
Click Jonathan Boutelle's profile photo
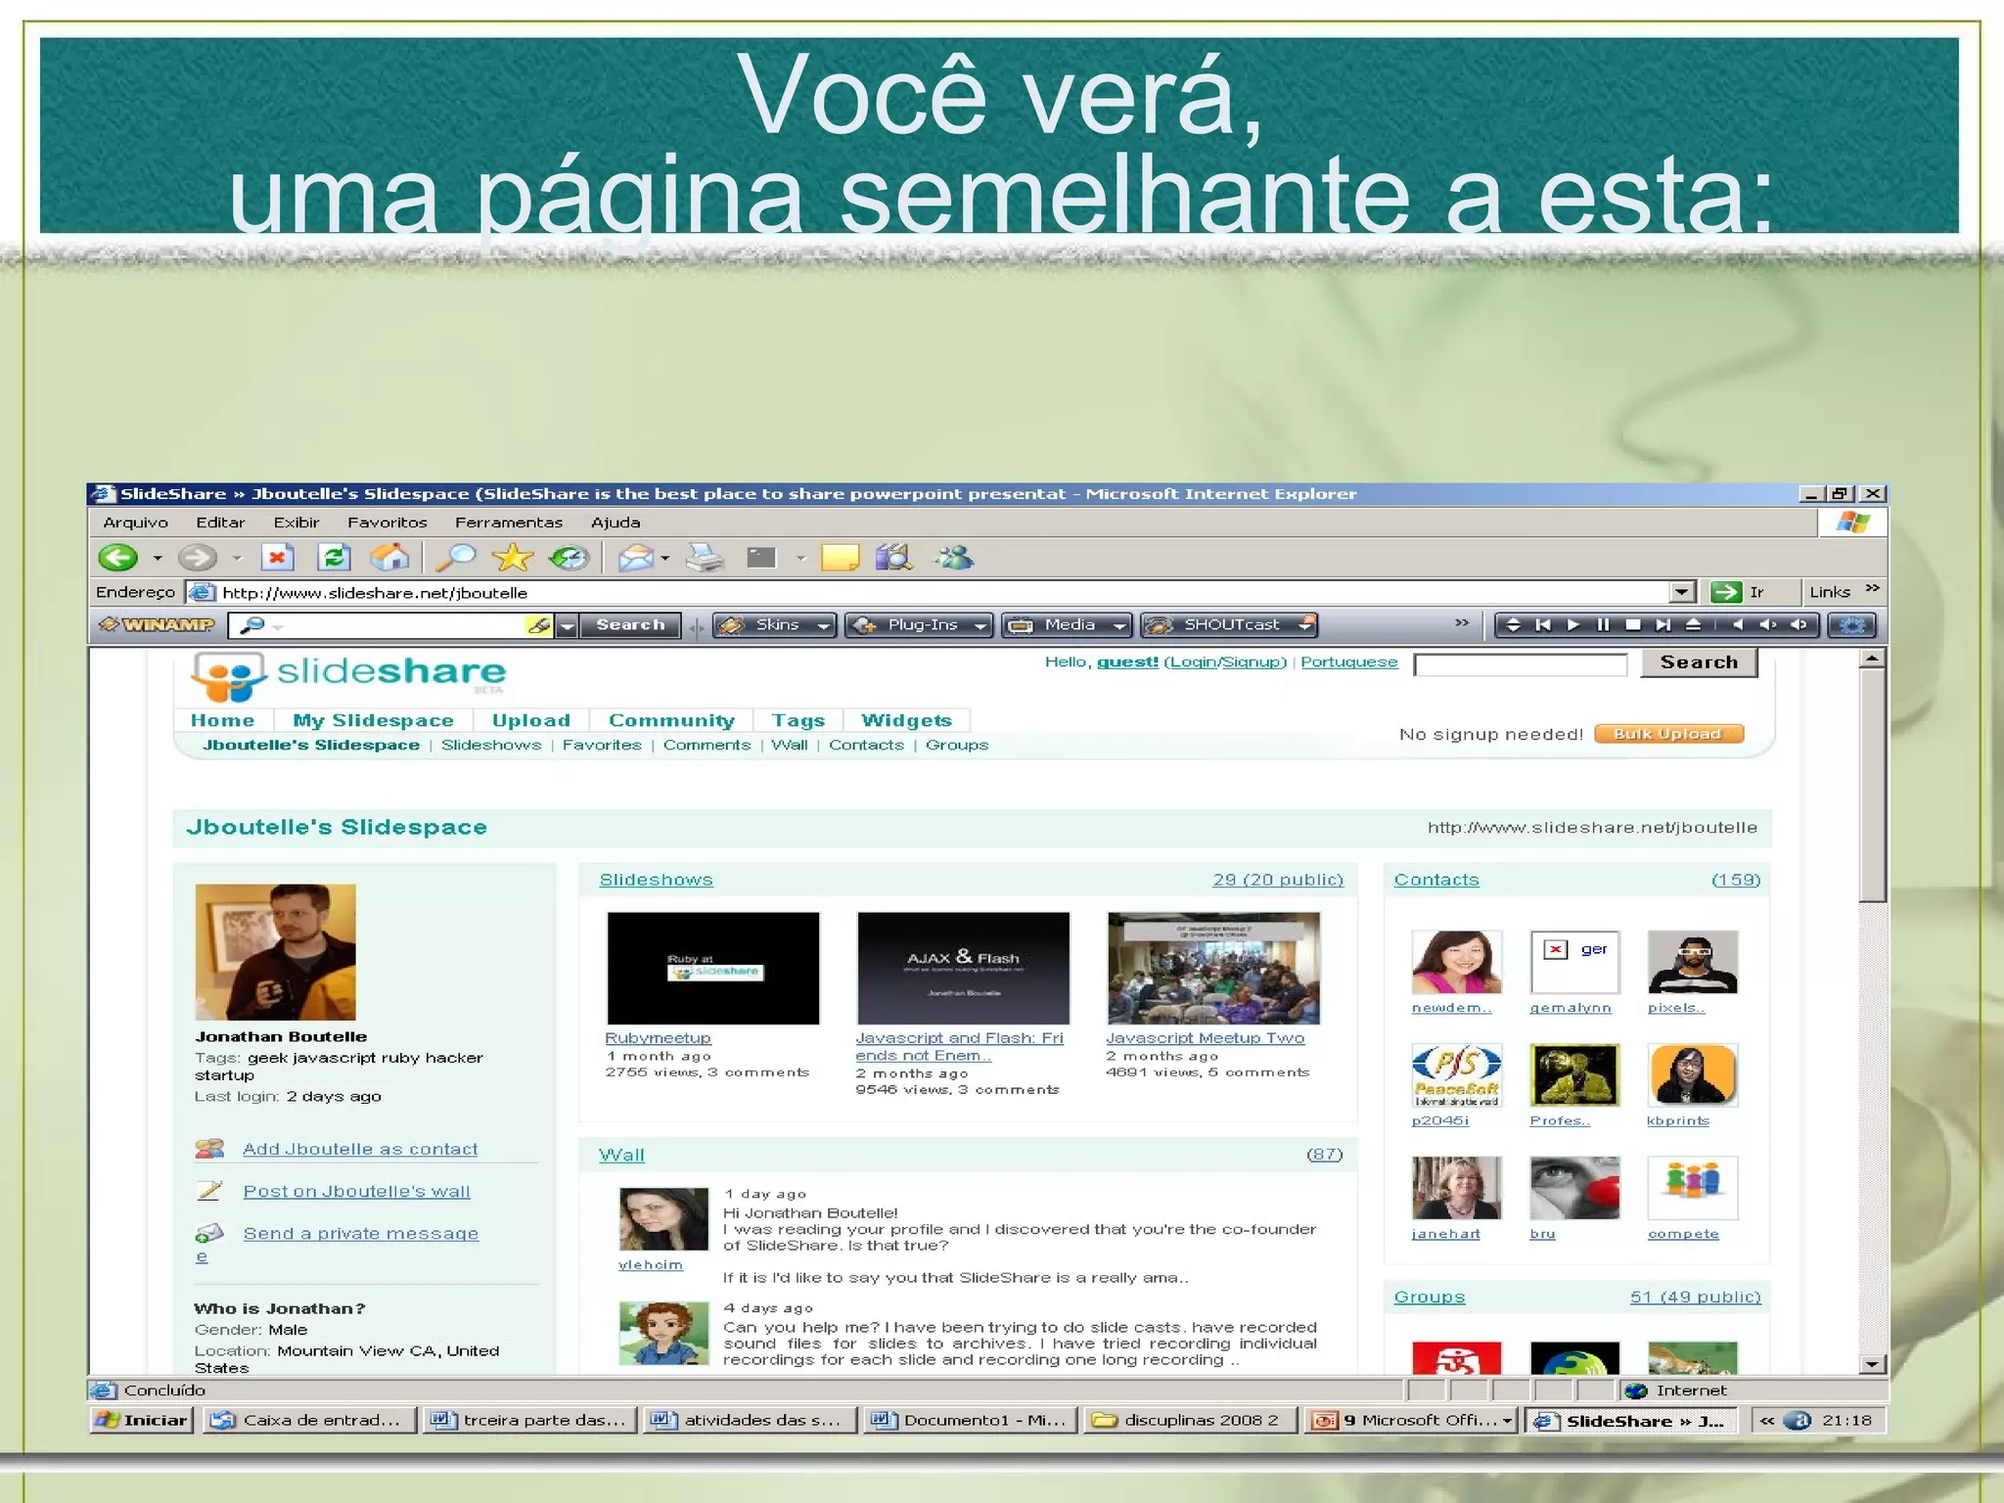(276, 952)
